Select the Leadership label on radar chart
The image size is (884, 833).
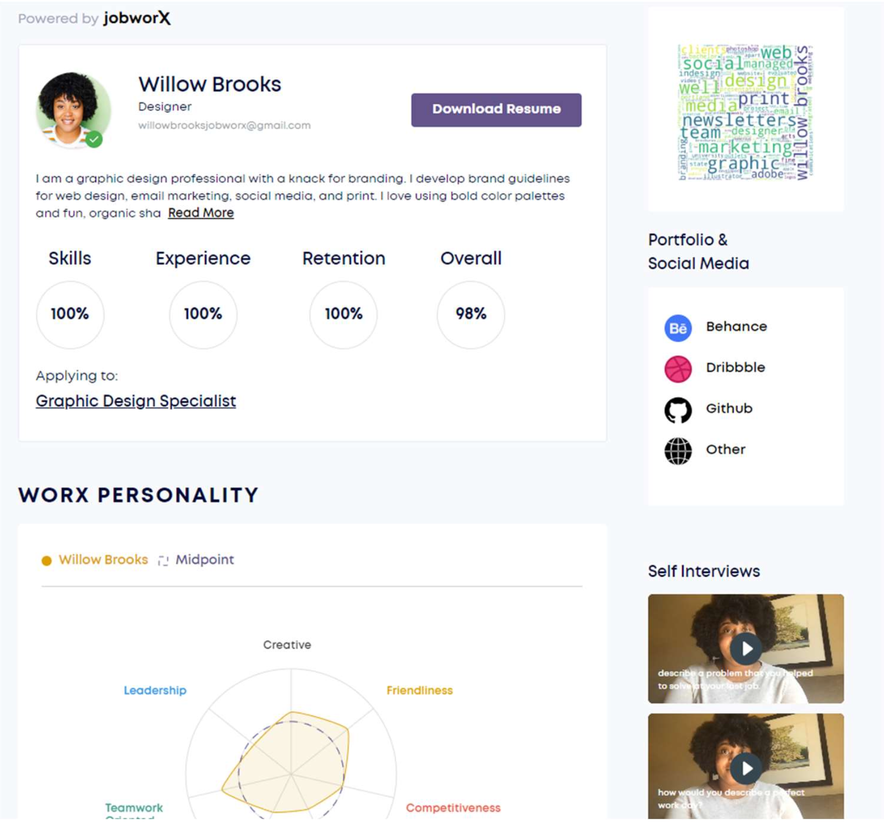pos(155,690)
